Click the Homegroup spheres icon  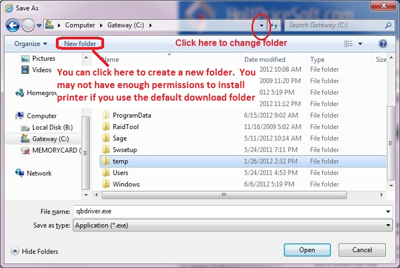pyautogui.click(x=20, y=93)
